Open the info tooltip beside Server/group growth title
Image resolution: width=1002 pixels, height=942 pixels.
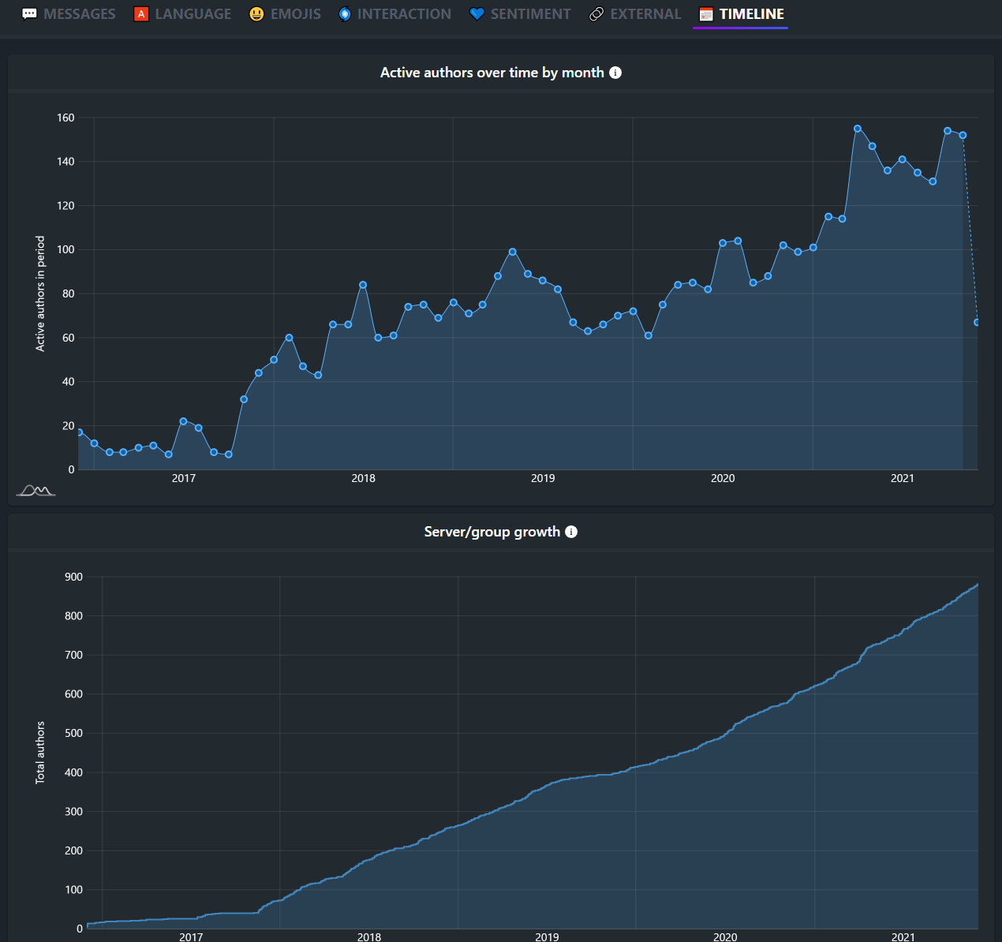click(572, 531)
